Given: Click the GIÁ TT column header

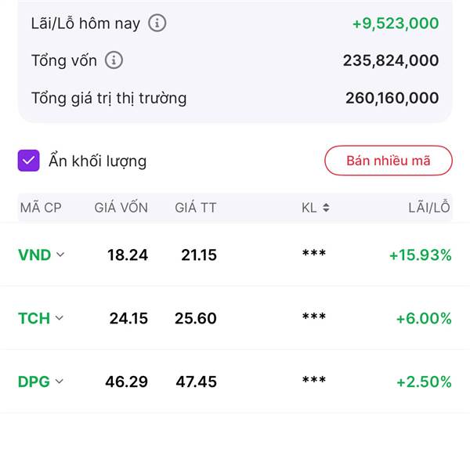Looking at the screenshot, I should tap(195, 208).
